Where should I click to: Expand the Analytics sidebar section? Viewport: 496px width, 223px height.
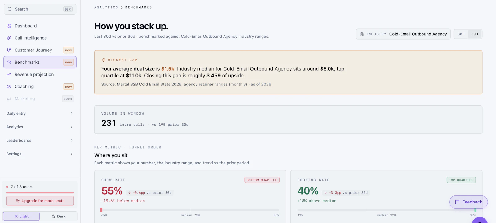[x=40, y=127]
